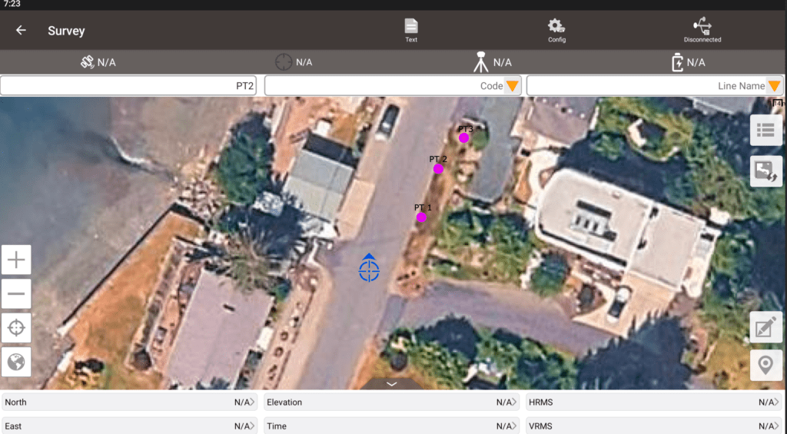Open the HRMS value field

[654, 403]
